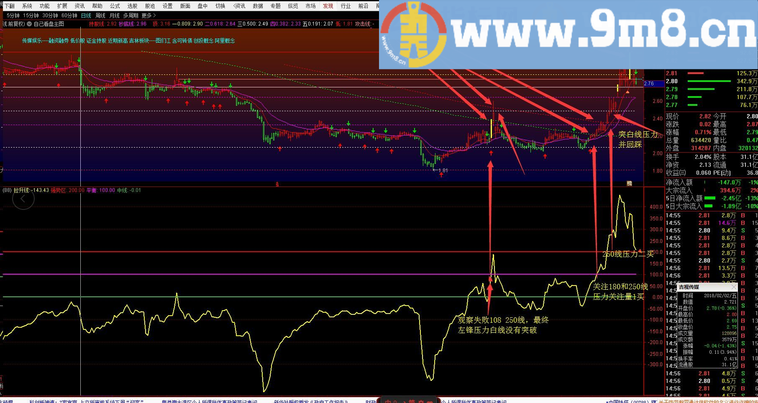
Task: Open the 设置 menu
Action: coord(167,6)
